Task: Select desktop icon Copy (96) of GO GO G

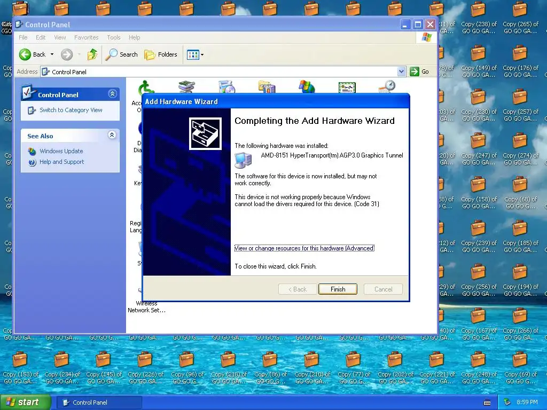Action: [x=187, y=368]
